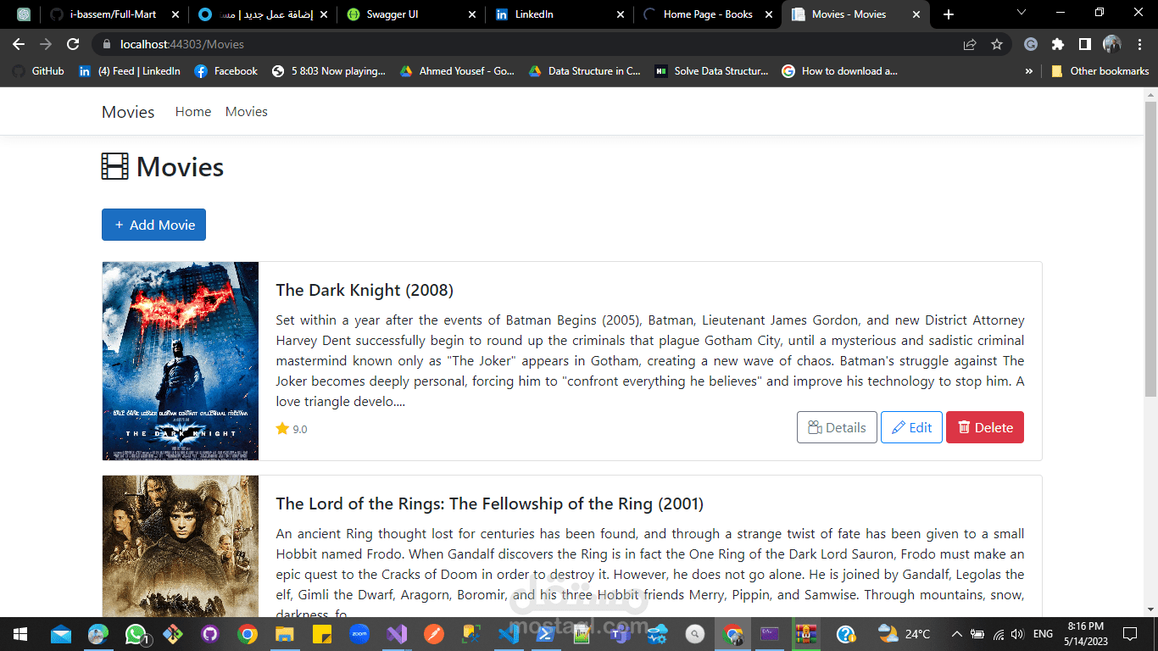Open WhatsApp from the taskbar
The width and height of the screenshot is (1158, 651).
pyautogui.click(x=132, y=633)
